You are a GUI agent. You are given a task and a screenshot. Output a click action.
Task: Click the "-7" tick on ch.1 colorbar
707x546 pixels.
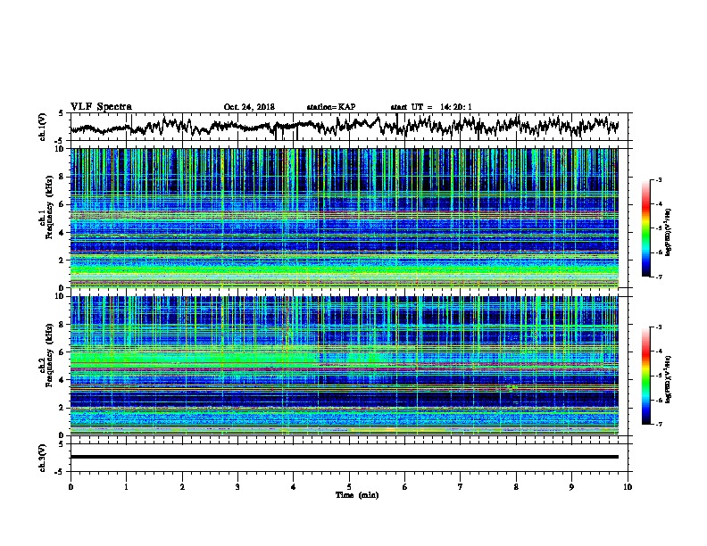pyautogui.click(x=658, y=277)
